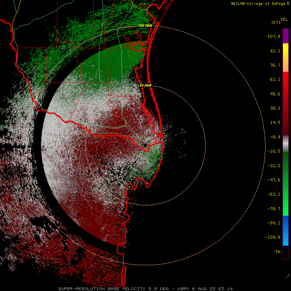Click the 50 NMI range ring label
Screen dimensions: 291x291
(x=145, y=85)
